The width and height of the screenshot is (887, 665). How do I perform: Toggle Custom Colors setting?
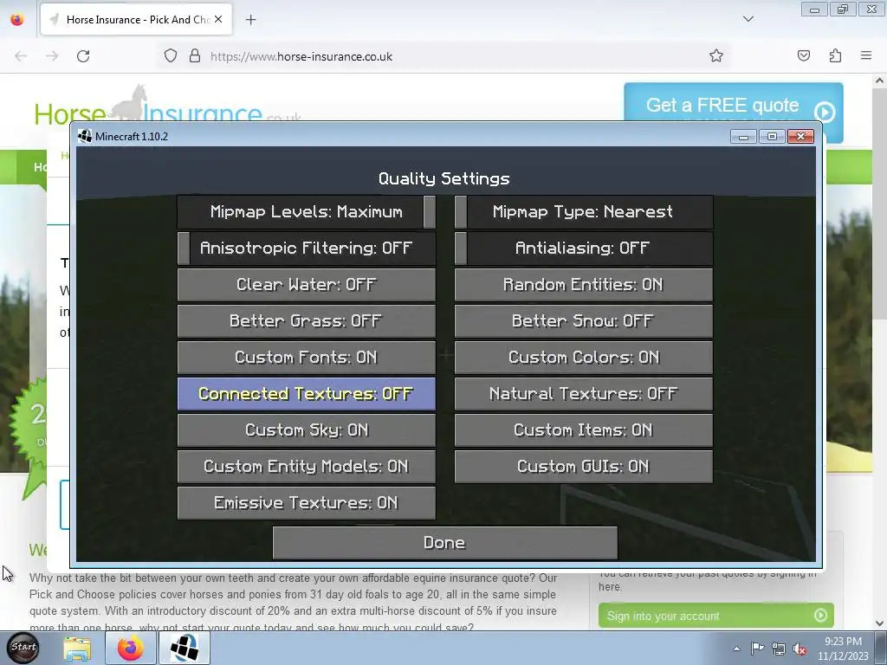[x=583, y=358]
